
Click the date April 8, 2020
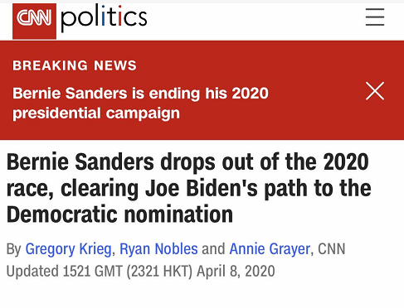pyautogui.click(x=236, y=271)
